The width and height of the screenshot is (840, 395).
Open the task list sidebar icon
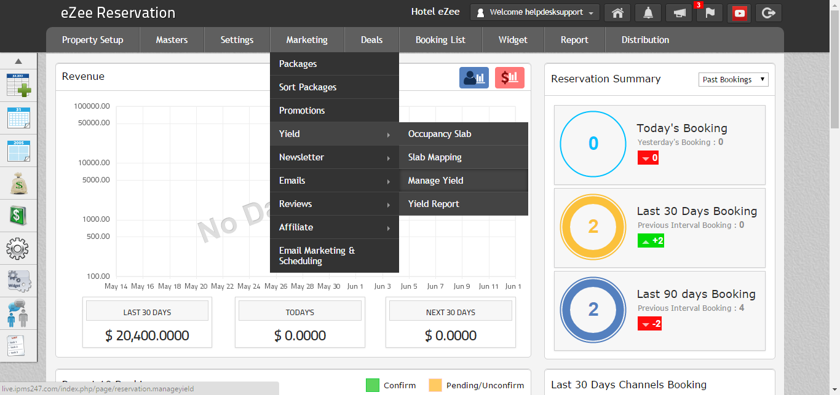coord(16,346)
